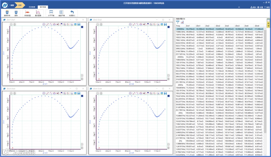Image resolution: width=271 pixels, height=157 pixels.
Task: Open the 帮助 help menu
Action: [x=267, y=7]
